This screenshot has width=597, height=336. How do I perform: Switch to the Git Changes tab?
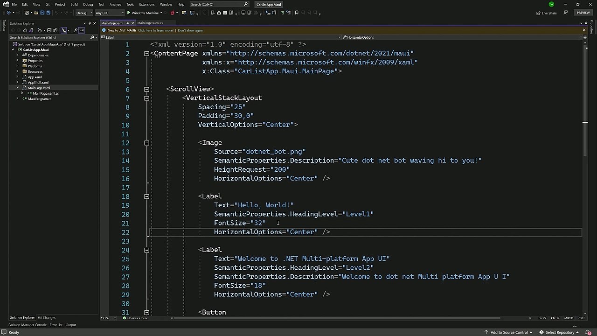[x=47, y=318]
